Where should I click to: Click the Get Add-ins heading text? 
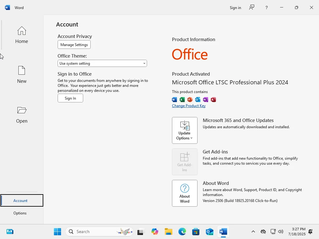(215, 152)
